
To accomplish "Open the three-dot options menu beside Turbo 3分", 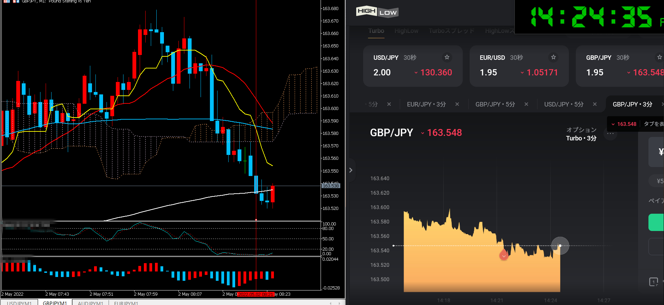I will coord(610,134).
